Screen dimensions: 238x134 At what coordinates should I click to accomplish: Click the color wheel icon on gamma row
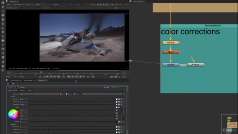(x=119, y=105)
